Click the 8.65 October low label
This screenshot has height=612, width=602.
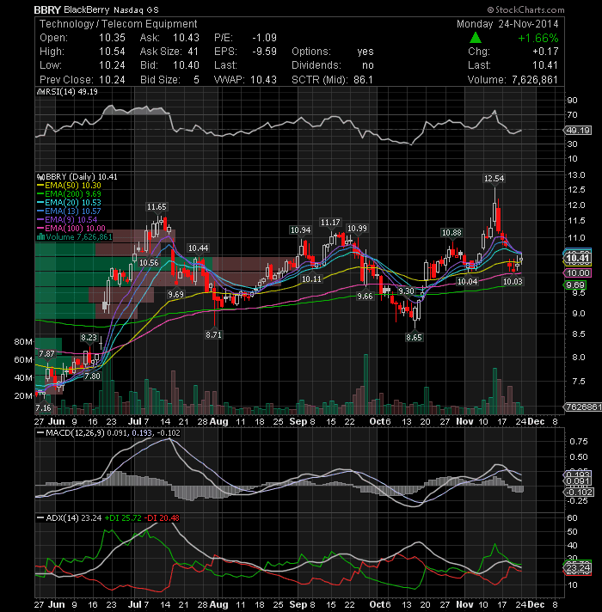coord(414,337)
